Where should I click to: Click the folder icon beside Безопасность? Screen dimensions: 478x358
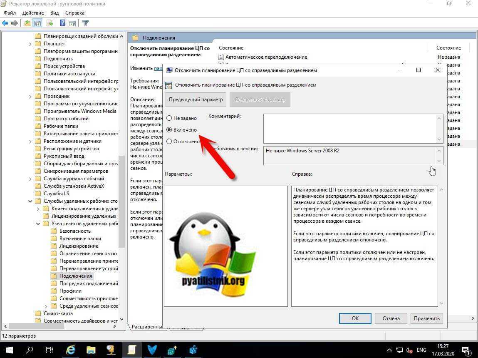click(x=54, y=231)
